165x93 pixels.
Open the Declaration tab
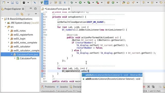coord(76,87)
